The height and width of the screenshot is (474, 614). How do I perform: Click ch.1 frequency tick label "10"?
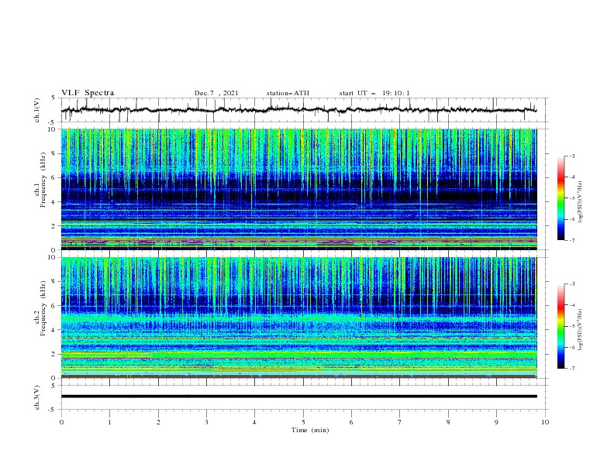click(x=53, y=129)
